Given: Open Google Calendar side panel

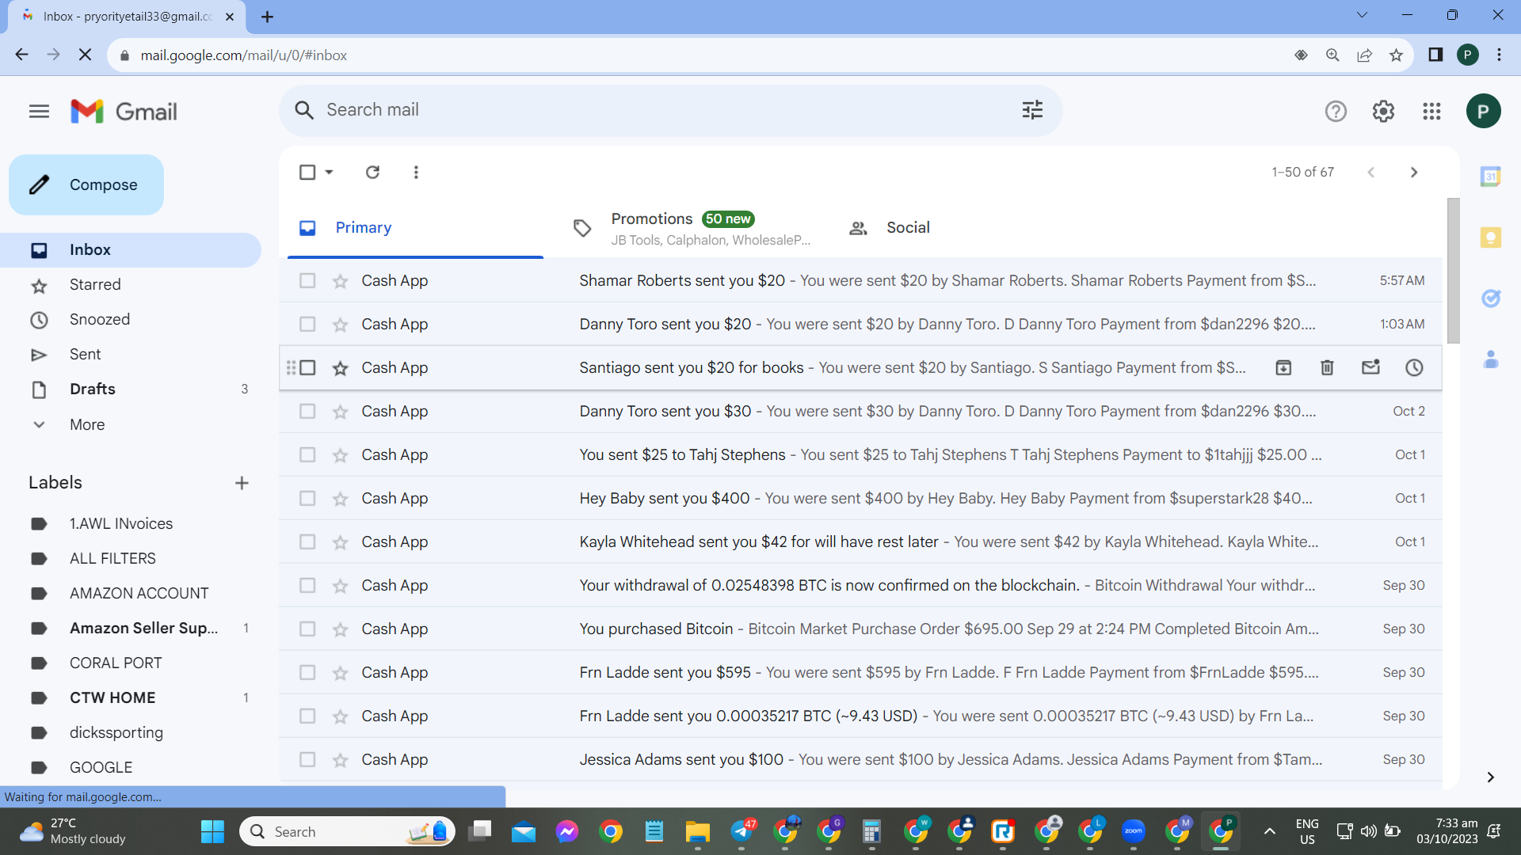Looking at the screenshot, I should click(x=1491, y=177).
